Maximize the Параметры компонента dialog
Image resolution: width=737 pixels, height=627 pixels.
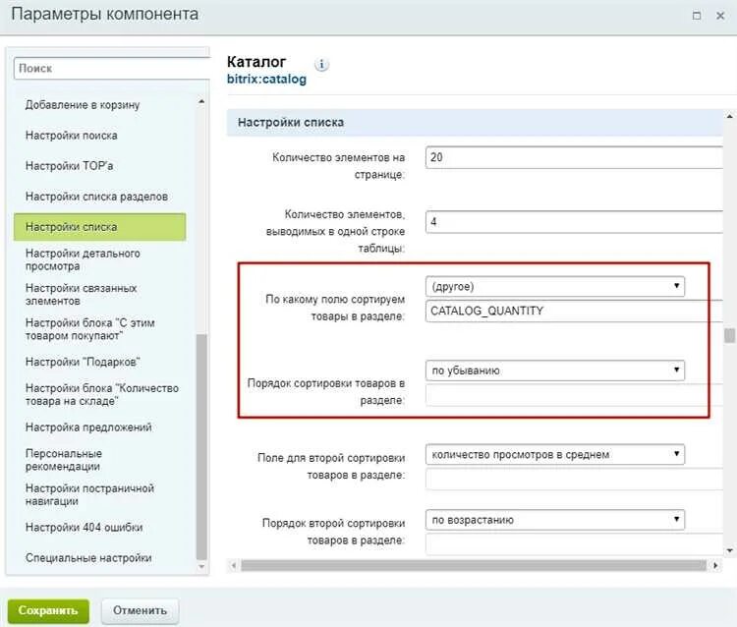coord(697,16)
